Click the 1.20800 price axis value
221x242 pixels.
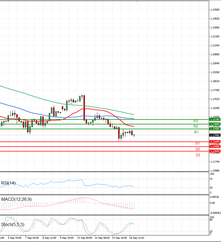215,54
